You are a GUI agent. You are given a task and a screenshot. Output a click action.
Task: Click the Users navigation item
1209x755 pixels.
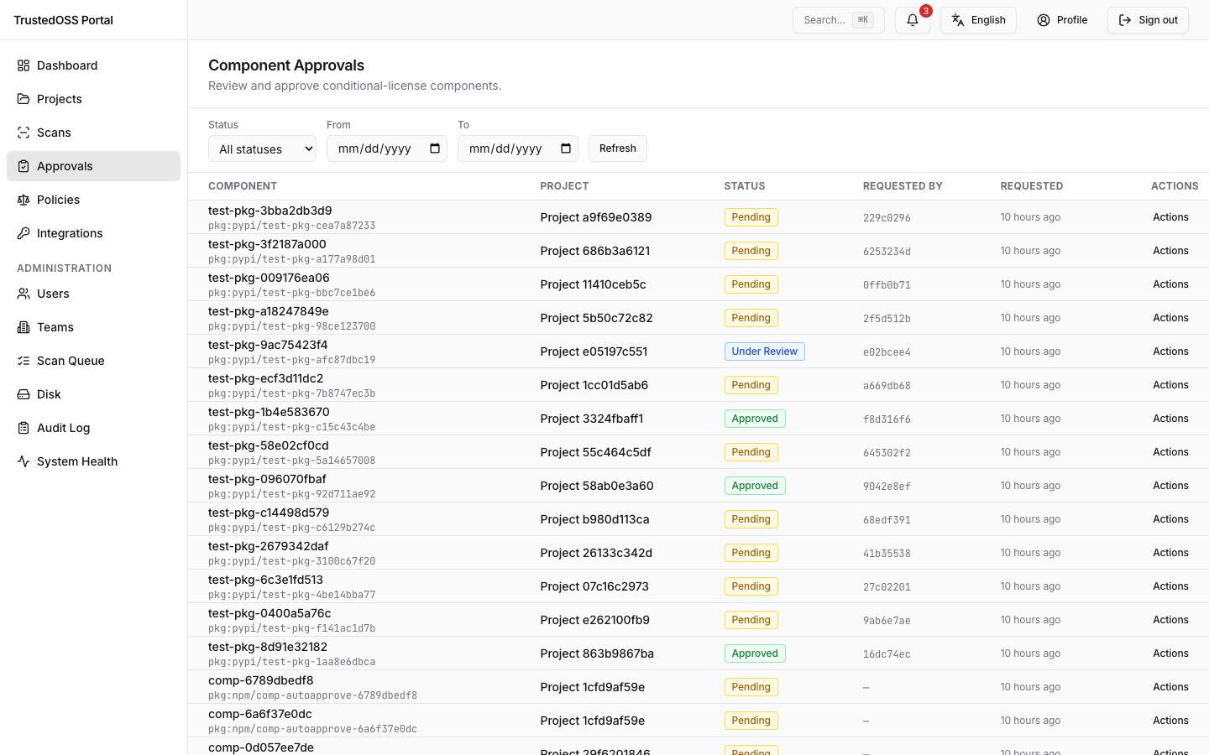tap(93, 294)
